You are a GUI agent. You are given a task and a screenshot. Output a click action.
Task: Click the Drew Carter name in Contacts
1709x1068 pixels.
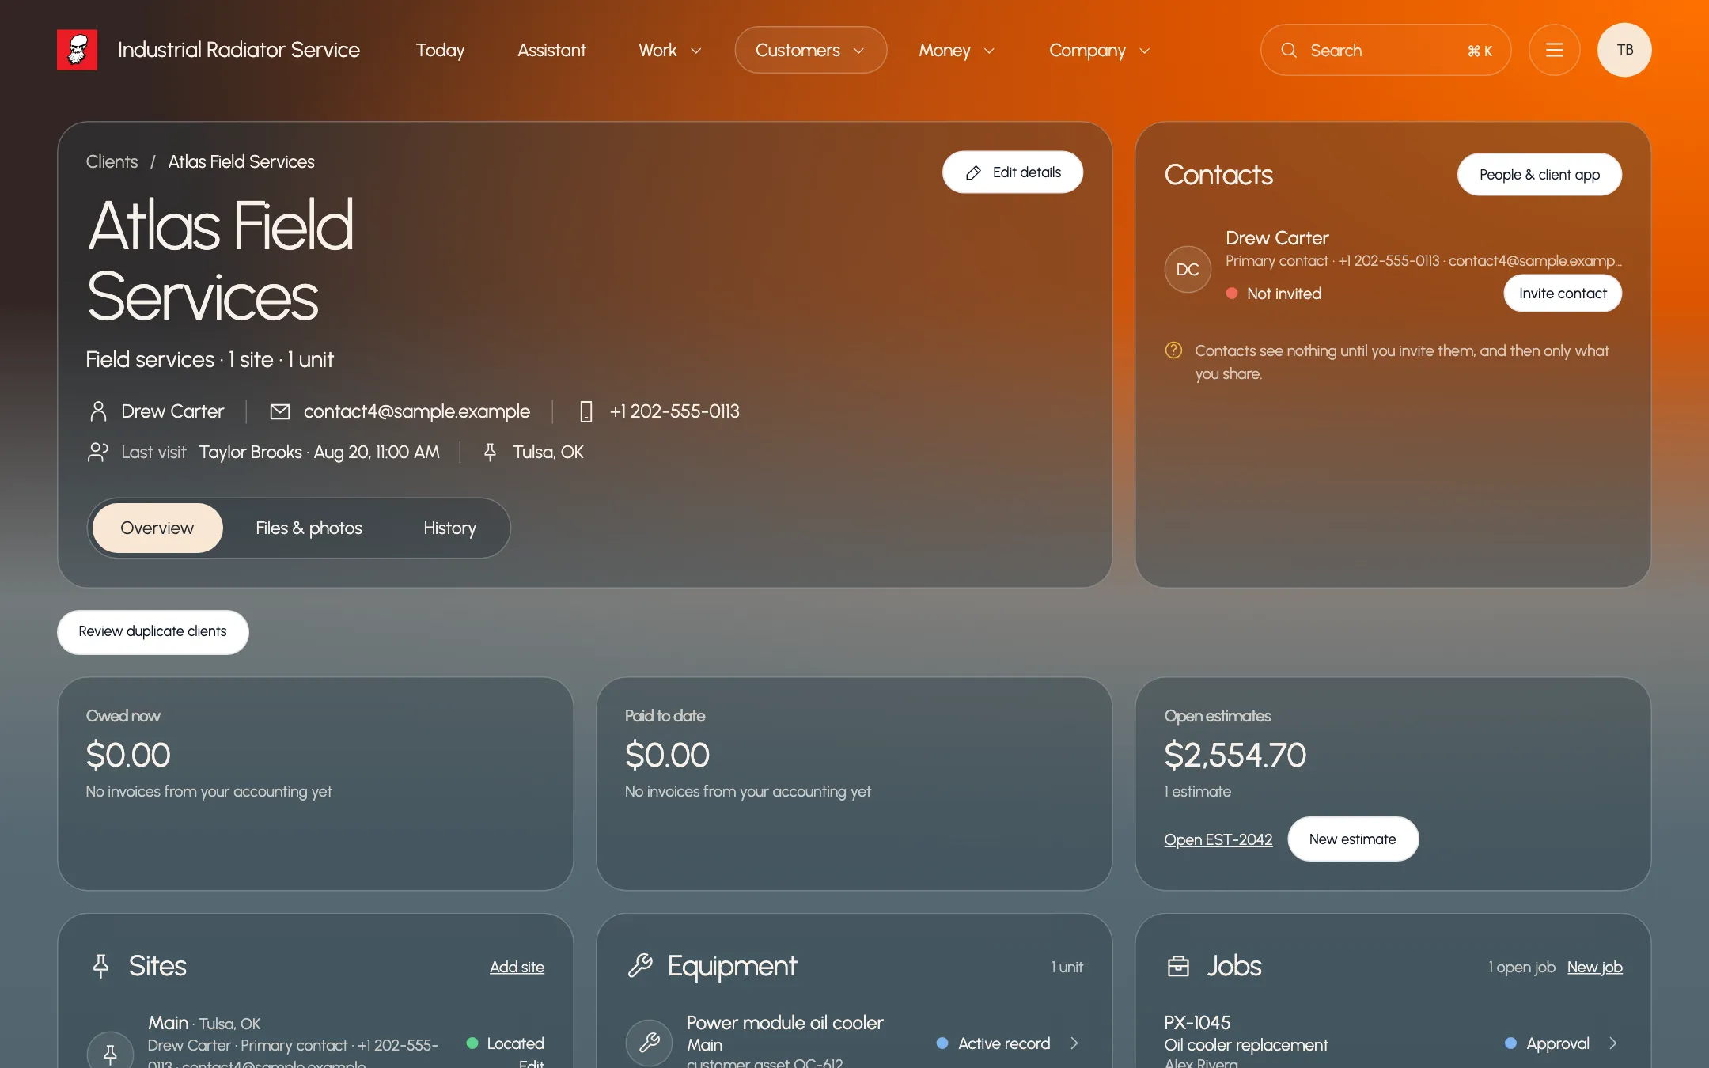pos(1277,238)
